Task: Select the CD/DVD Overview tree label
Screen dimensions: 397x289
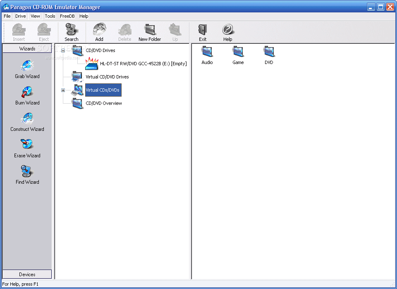Action: [104, 103]
